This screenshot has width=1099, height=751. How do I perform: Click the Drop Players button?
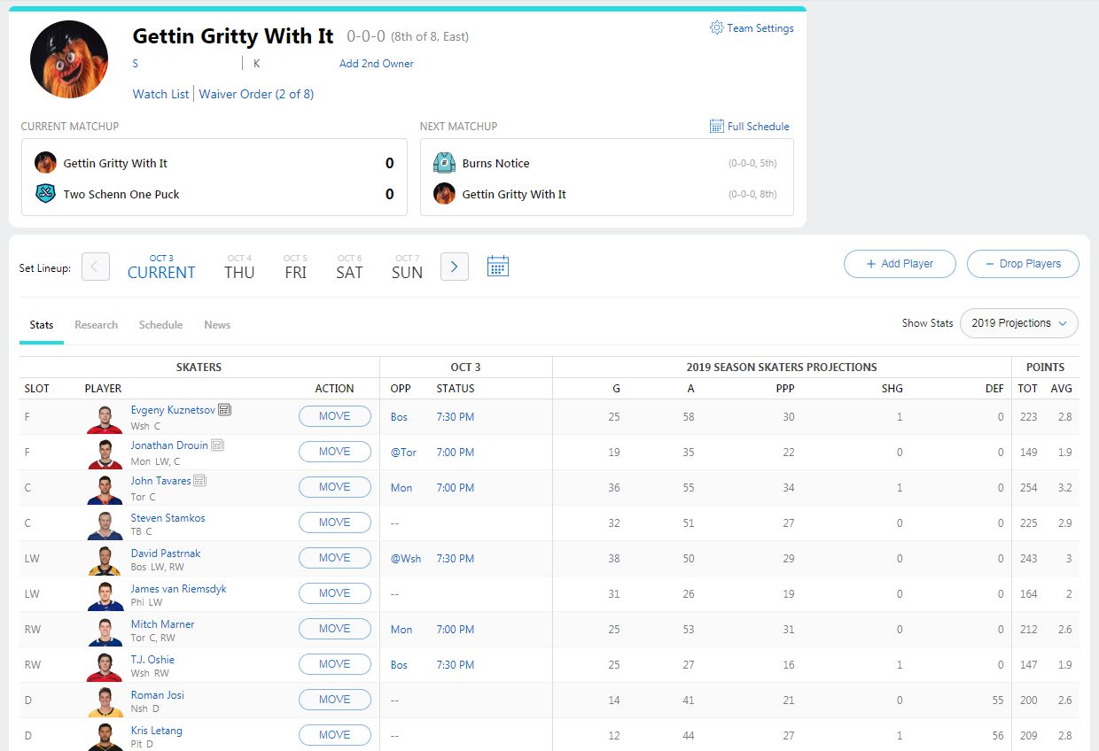(x=1022, y=263)
